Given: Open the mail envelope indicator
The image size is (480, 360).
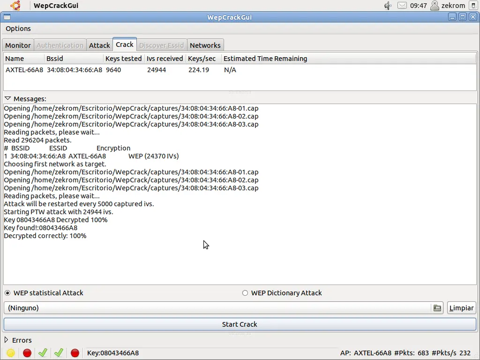Looking at the screenshot, I should (x=402, y=6).
